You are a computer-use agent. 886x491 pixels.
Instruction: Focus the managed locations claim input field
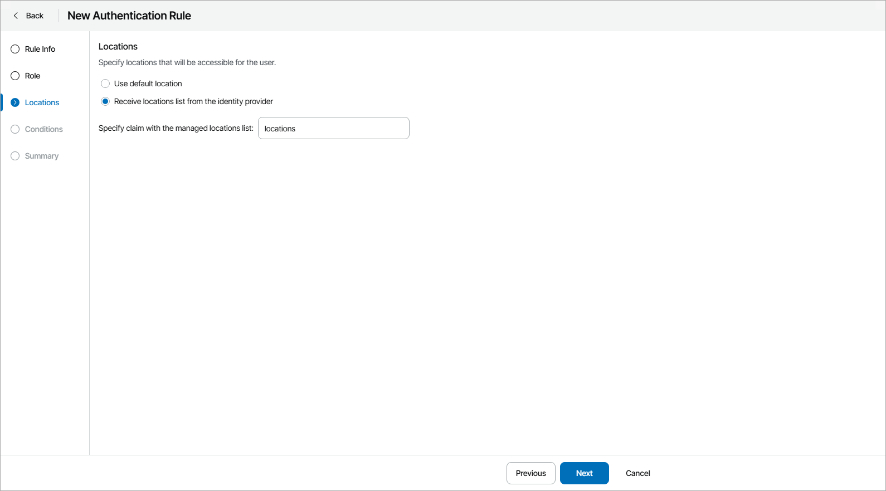coord(333,128)
